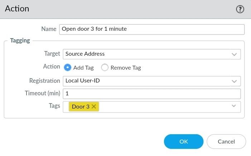Focus the Name text field
The image size is (251, 156).
[151, 29]
